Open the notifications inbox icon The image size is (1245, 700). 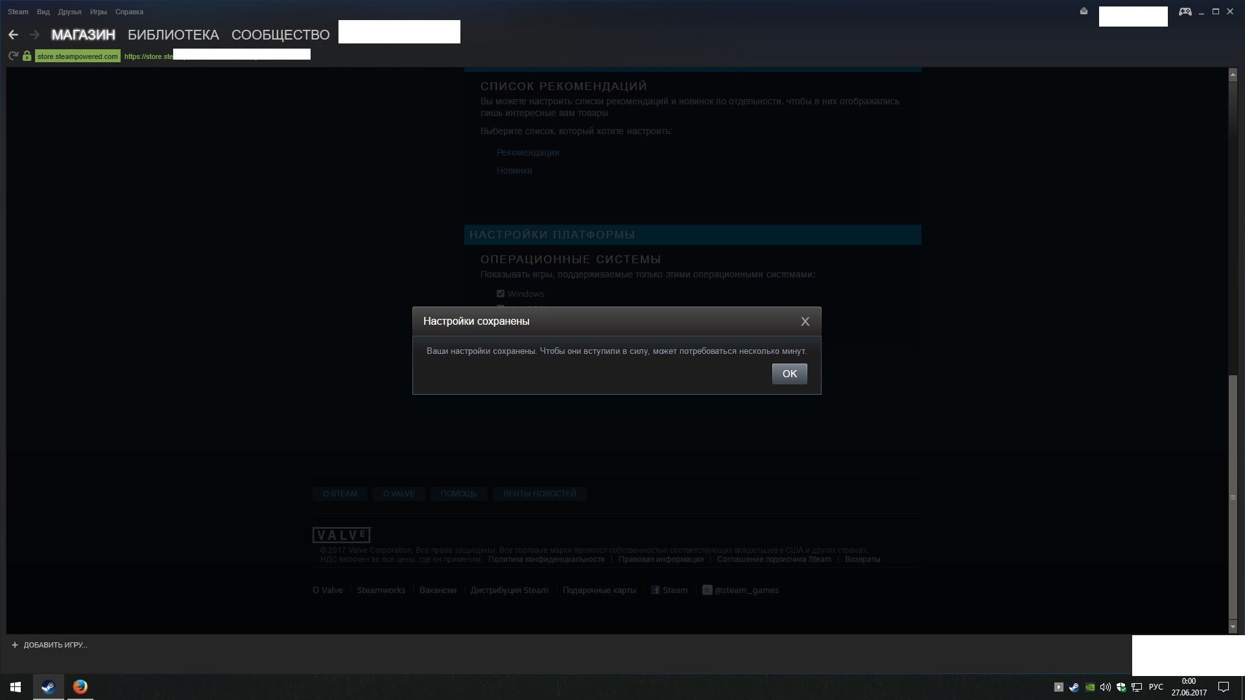click(1084, 12)
